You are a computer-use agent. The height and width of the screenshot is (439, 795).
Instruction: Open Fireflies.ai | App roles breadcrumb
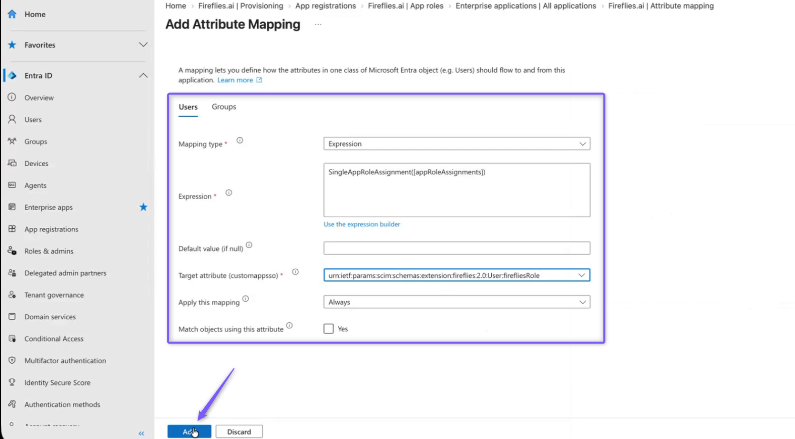406,6
